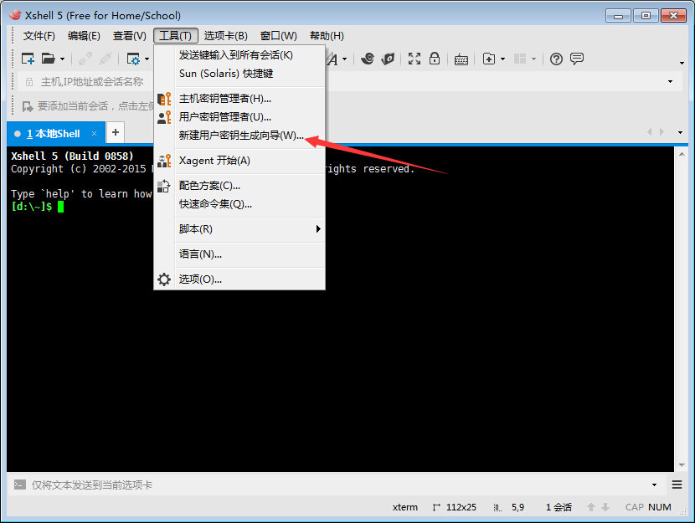Open the compose bar hamburger menu

(677, 485)
